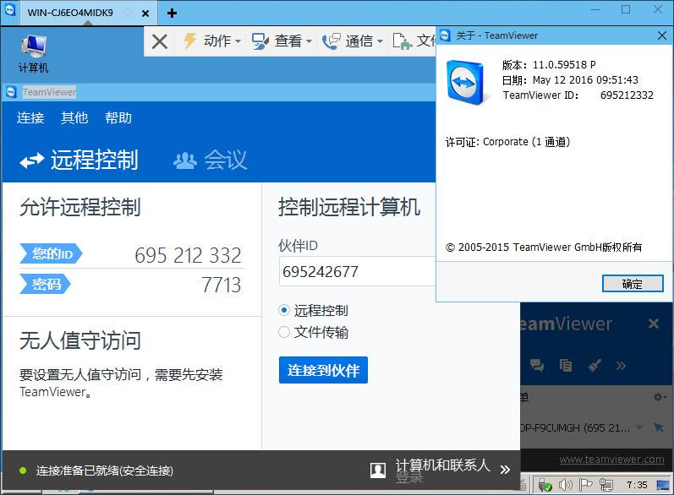The width and height of the screenshot is (674, 495).
Task: Click the license text Corporate (1 通道)
Action: pyautogui.click(x=526, y=142)
